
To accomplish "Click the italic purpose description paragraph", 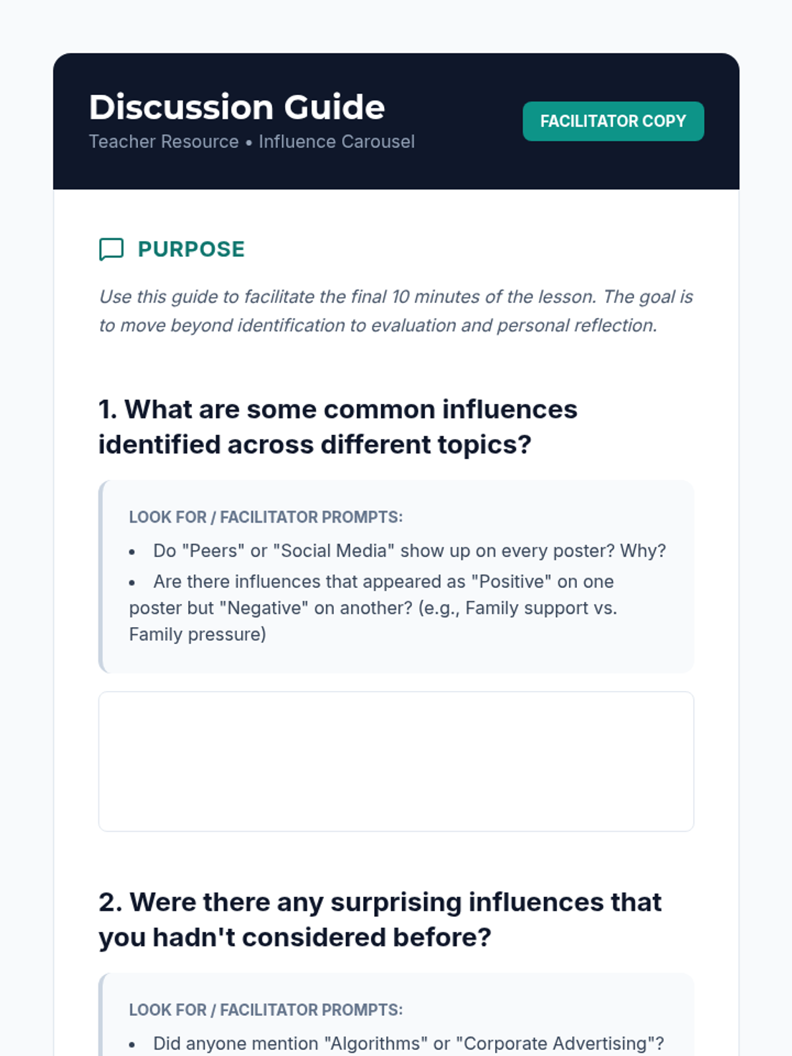I will 396,311.
